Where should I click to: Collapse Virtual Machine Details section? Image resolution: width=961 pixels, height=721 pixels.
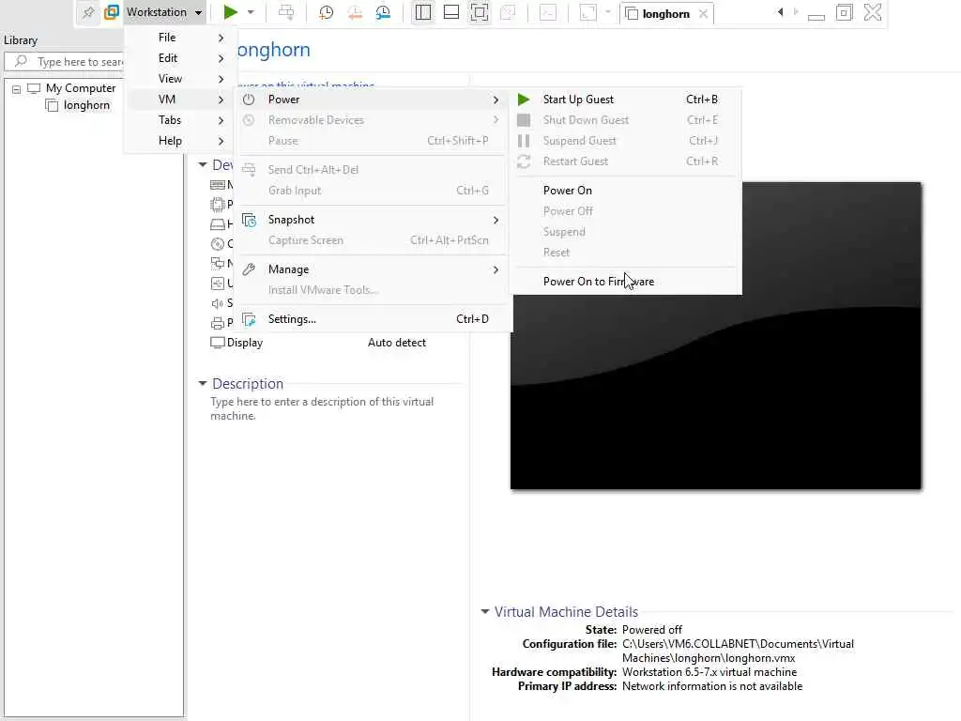click(485, 611)
